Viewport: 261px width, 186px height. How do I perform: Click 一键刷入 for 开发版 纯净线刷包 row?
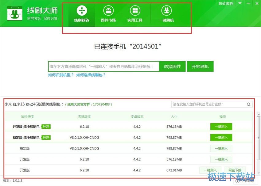click(x=221, y=127)
